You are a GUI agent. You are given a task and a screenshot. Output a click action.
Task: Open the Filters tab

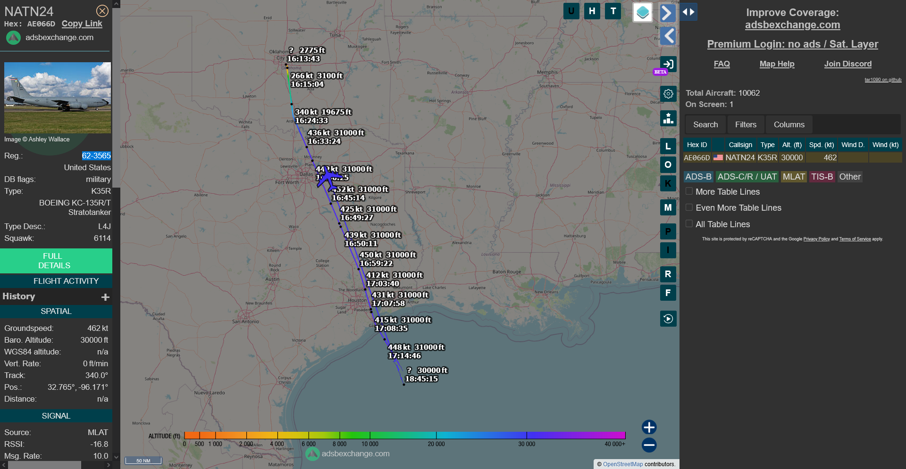[746, 124]
